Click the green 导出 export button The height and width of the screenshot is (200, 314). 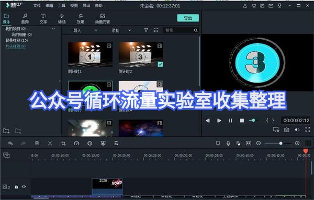point(188,18)
